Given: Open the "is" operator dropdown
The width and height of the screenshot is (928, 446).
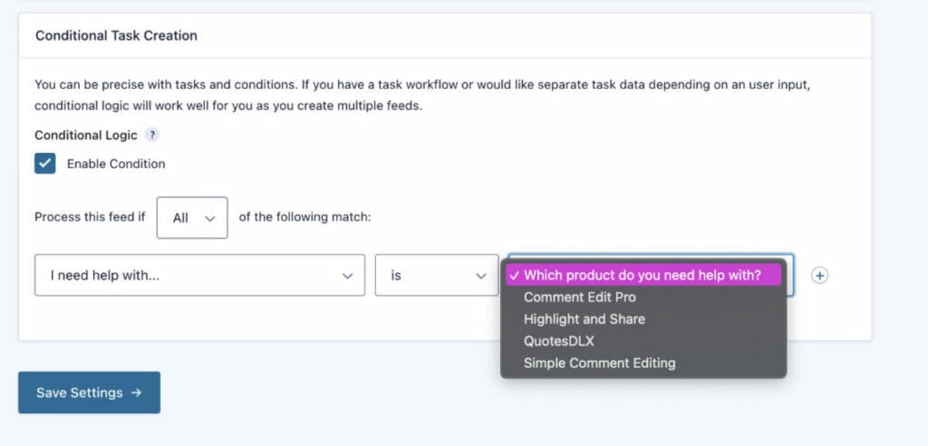Looking at the screenshot, I should click(x=436, y=275).
